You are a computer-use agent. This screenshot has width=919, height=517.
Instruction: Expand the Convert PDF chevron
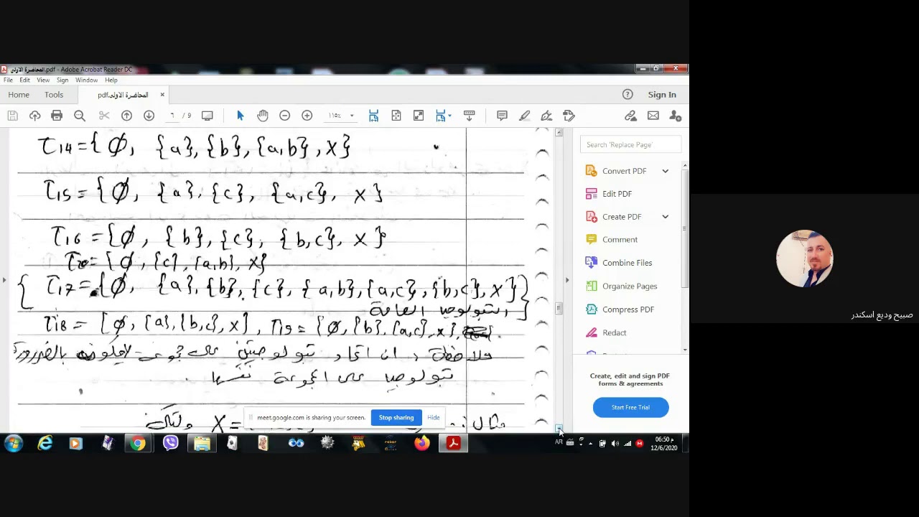coord(665,171)
